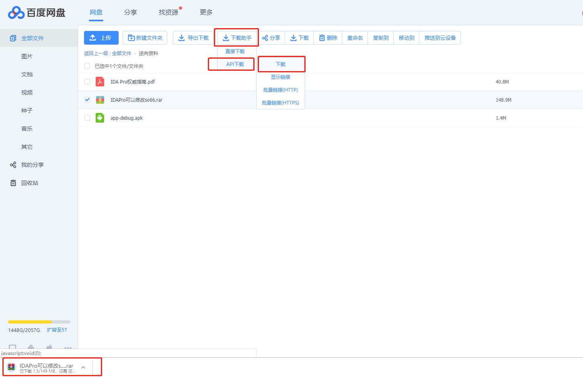583x377 pixels.
Task: Click the 全部文件 breadcrumb link
Action: coord(121,53)
